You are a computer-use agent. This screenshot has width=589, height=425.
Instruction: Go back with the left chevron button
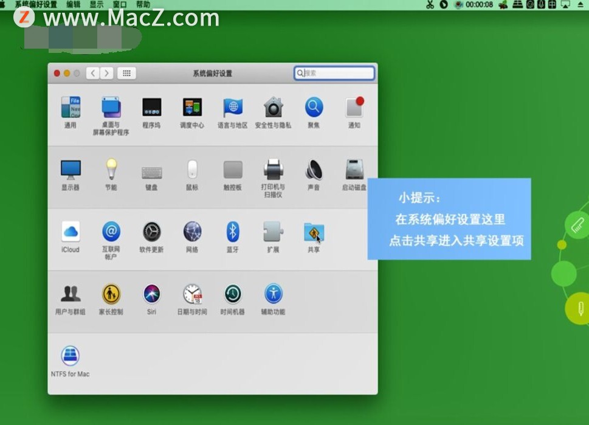[93, 73]
